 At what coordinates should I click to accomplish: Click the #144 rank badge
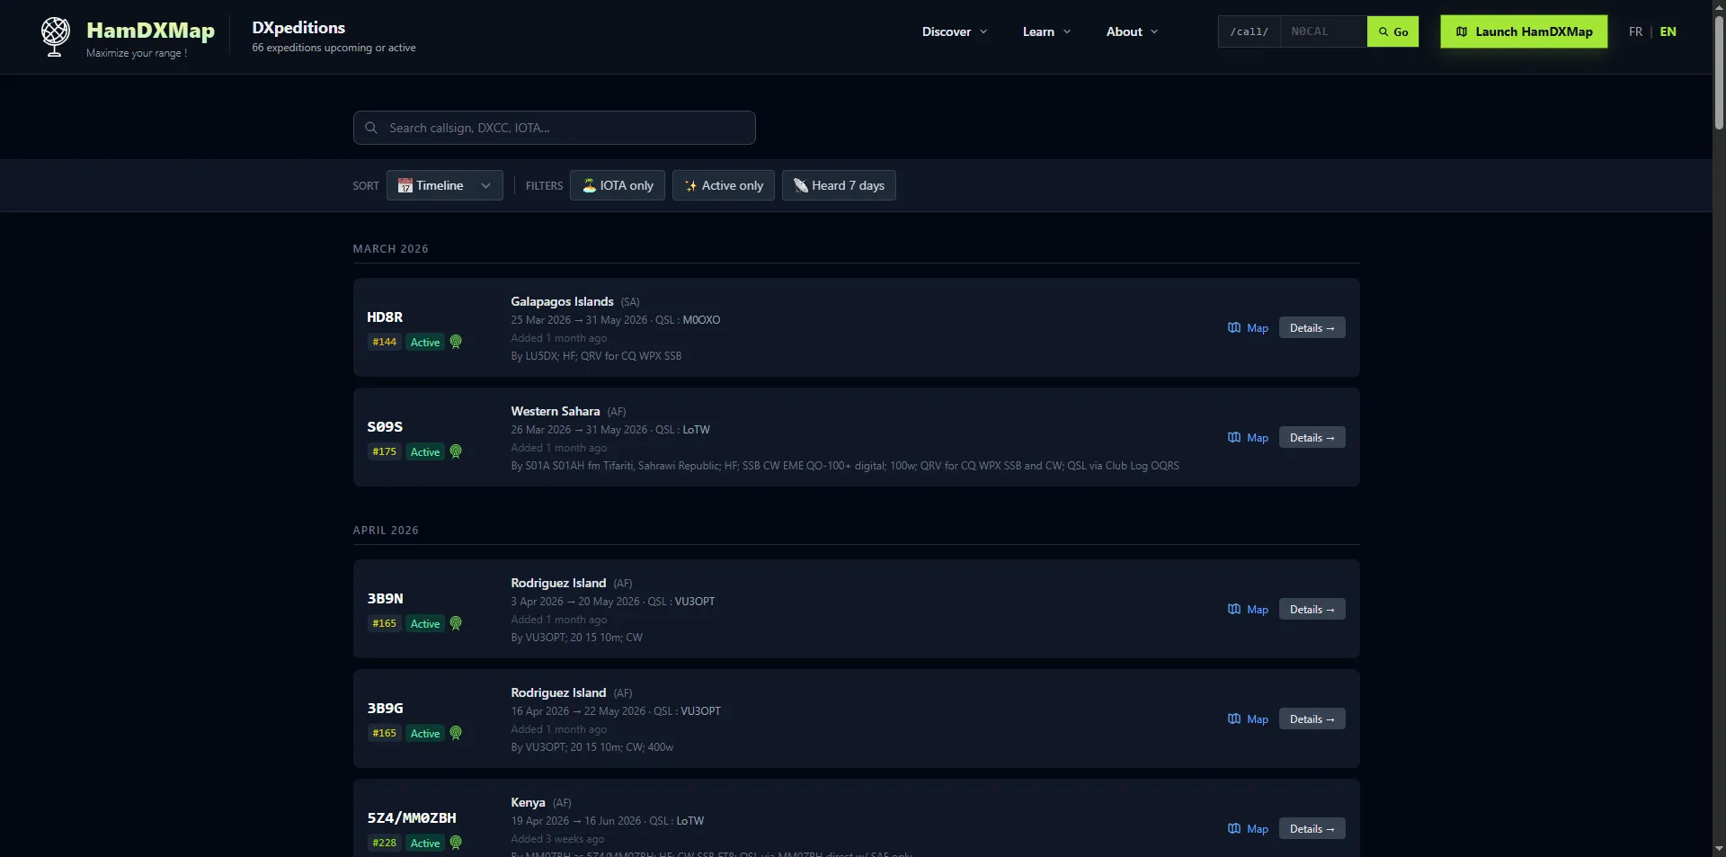pyautogui.click(x=384, y=342)
